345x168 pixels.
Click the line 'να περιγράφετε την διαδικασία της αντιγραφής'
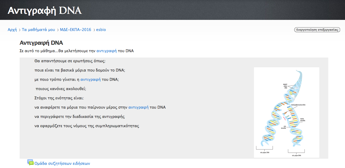79,117
